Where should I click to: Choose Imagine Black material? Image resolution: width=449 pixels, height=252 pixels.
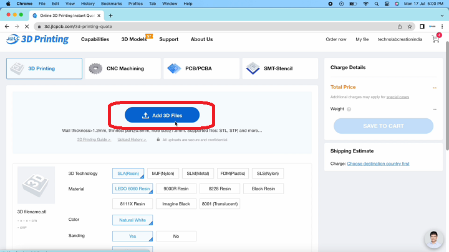point(176,204)
